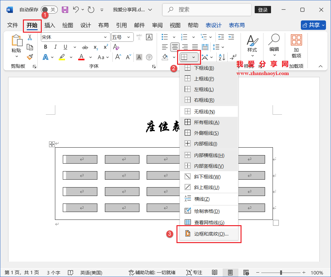Switch to the 插入 Insert tab

50,25
